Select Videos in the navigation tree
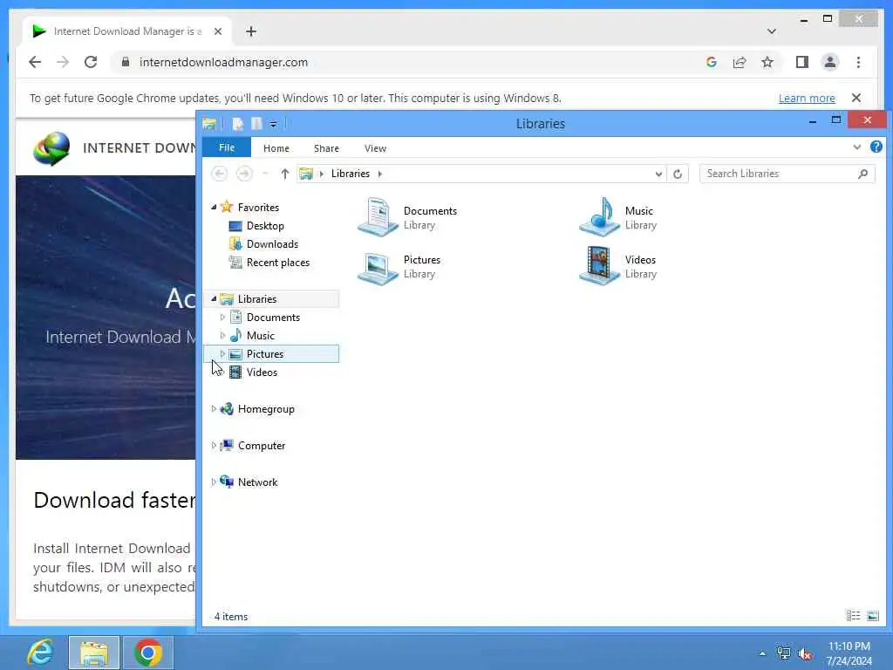The image size is (893, 670). pyautogui.click(x=262, y=372)
